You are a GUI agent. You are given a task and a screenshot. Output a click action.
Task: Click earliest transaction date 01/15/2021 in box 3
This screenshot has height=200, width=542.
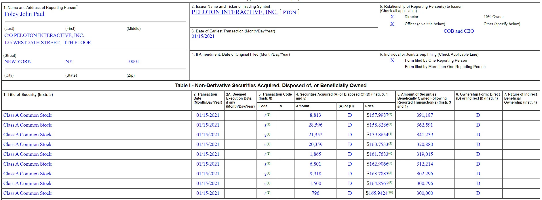pyautogui.click(x=203, y=36)
